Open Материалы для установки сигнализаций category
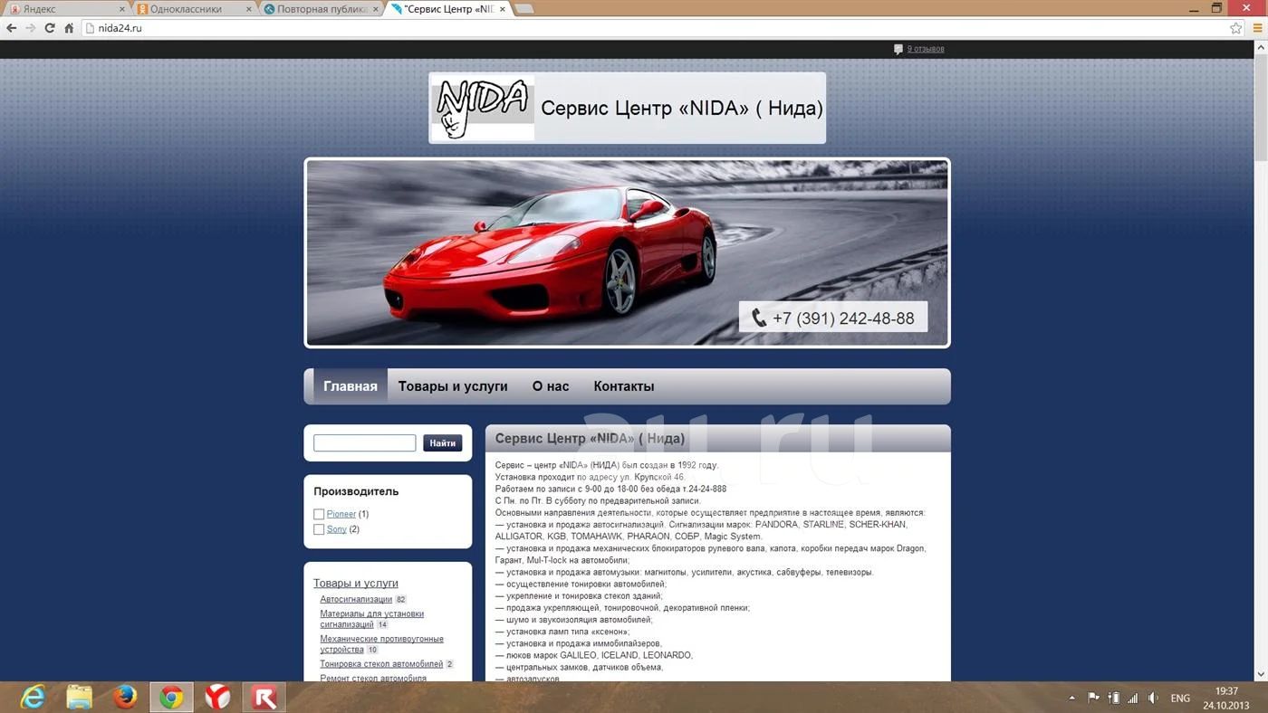Image resolution: width=1268 pixels, height=713 pixels. [x=372, y=619]
